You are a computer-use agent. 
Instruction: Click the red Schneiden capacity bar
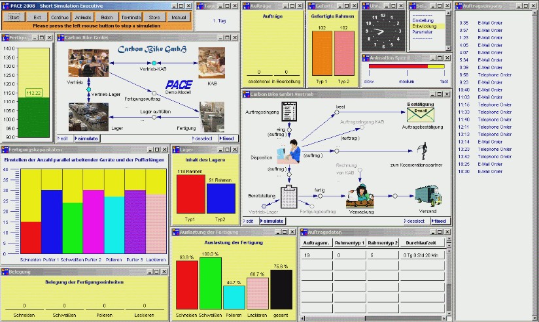coord(31,238)
